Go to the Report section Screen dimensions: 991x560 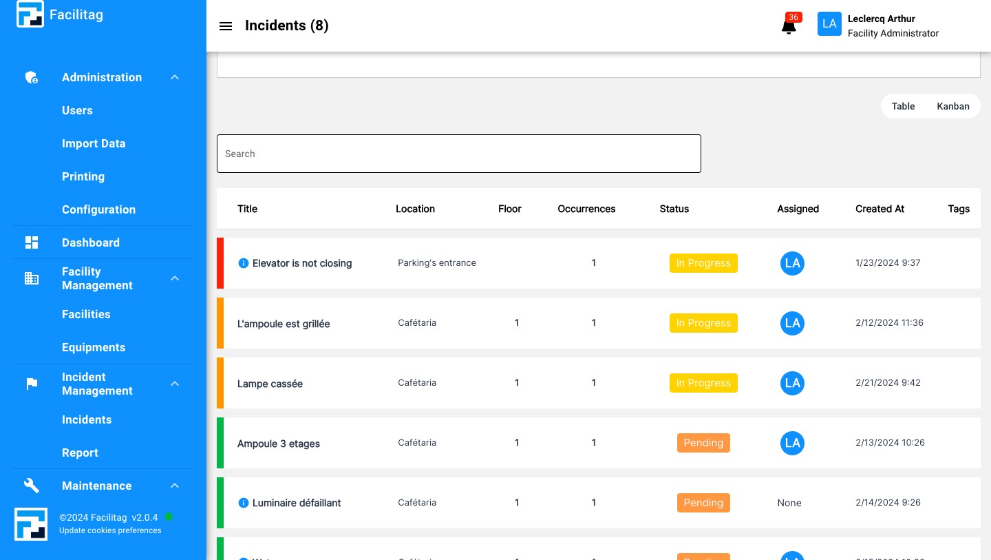pyautogui.click(x=80, y=453)
